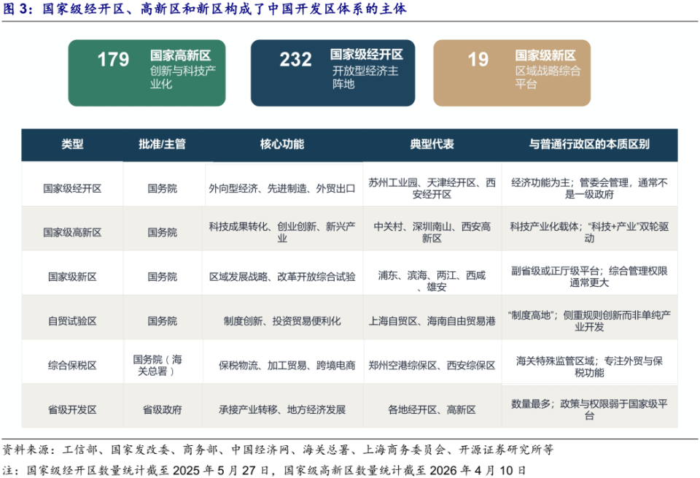
Task: Click the green 179 国家高新区 card
Action: click(x=147, y=73)
